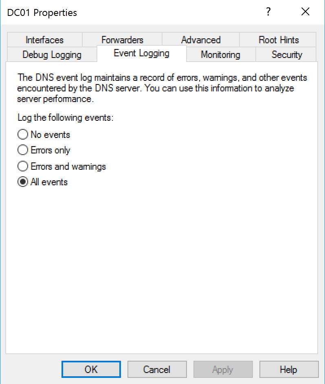
Task: Switch to the Security tab
Action: coord(287,54)
